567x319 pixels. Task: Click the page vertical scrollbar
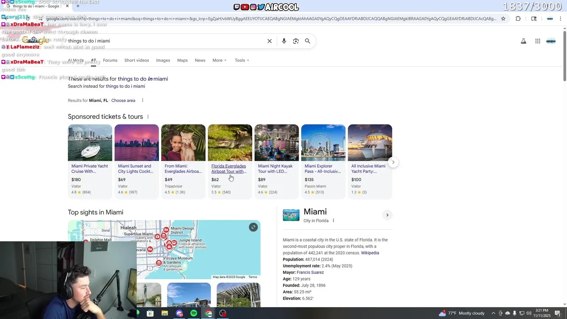click(564, 55)
